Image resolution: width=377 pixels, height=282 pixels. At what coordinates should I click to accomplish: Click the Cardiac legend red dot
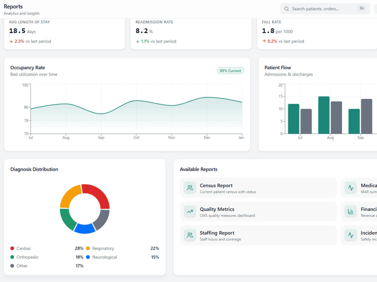coord(12,248)
